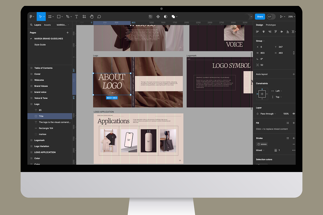The width and height of the screenshot is (323, 215).
Task: Open the Style Guide page
Action: tap(40, 45)
